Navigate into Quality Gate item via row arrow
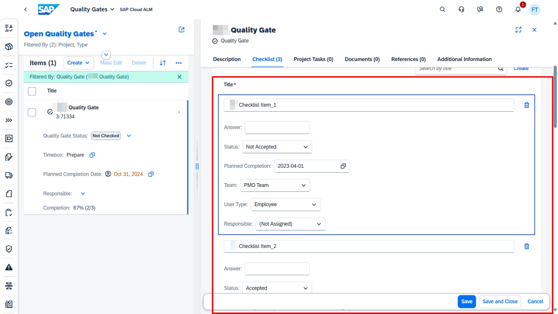The height and width of the screenshot is (314, 558). [179, 112]
